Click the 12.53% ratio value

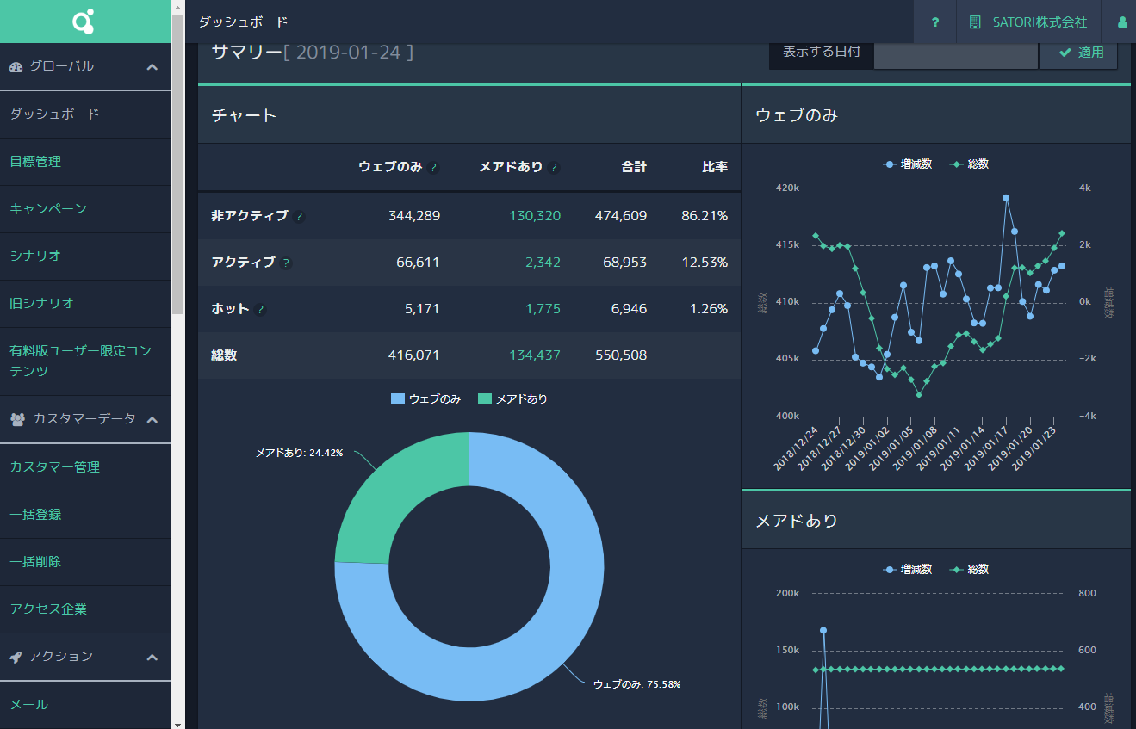pos(705,262)
